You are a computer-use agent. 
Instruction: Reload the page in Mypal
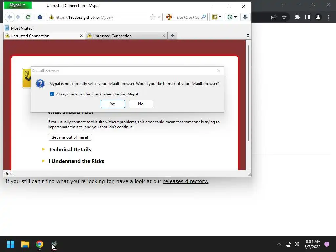[x=28, y=17]
